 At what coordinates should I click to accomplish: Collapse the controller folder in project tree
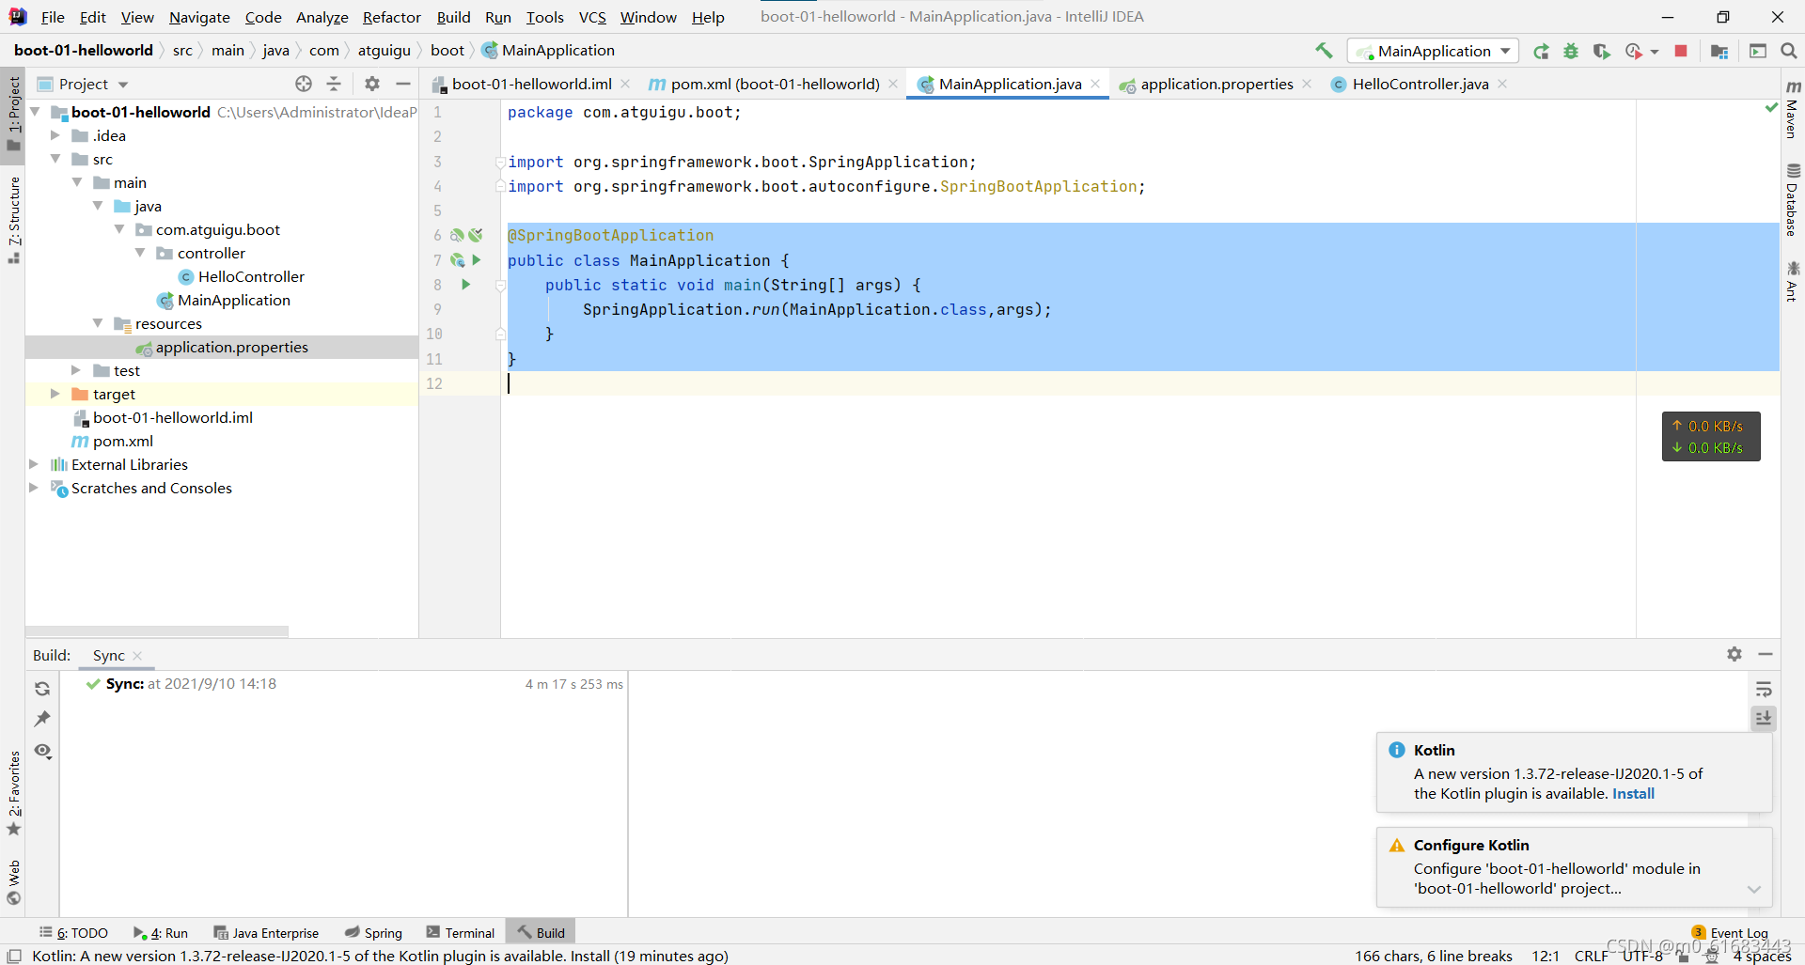pos(141,253)
